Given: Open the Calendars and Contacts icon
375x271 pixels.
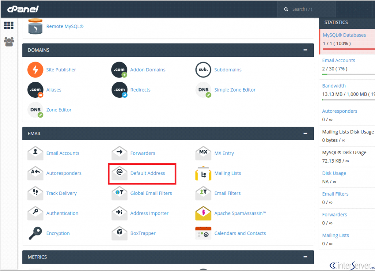Looking at the screenshot, I should 203,233.
